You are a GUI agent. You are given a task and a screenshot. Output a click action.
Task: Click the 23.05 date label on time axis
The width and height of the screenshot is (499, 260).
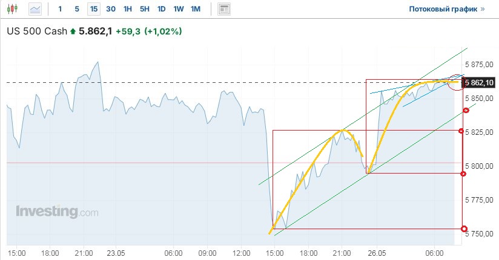point(116,252)
